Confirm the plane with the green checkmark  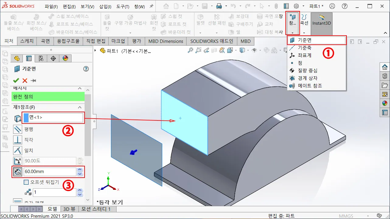16,80
